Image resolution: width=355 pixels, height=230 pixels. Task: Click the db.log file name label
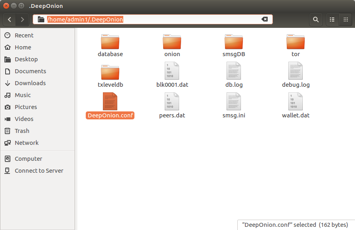point(234,85)
